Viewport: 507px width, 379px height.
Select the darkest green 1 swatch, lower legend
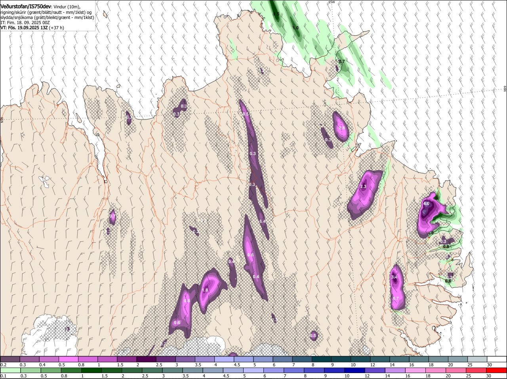point(91,370)
